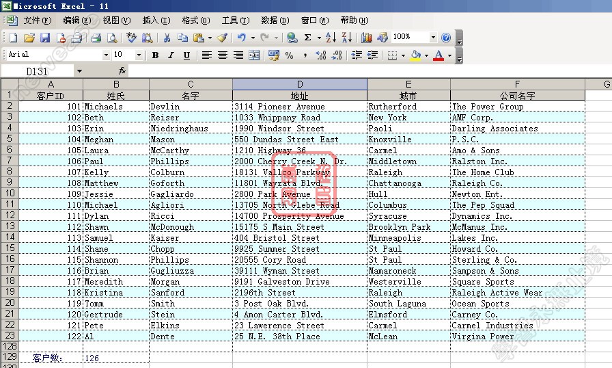The width and height of the screenshot is (612, 368).
Task: Run the spelling check tool
Action: click(132, 38)
